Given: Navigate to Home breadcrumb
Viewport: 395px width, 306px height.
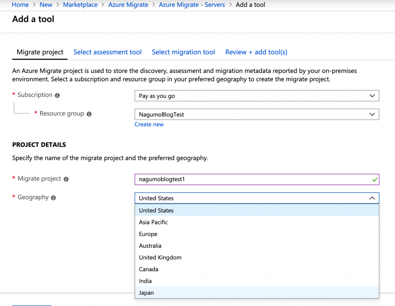Looking at the screenshot, I should point(20,5).
